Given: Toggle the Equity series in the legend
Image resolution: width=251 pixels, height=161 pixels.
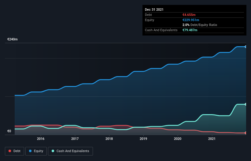Looking at the screenshot, I should pos(36,151).
